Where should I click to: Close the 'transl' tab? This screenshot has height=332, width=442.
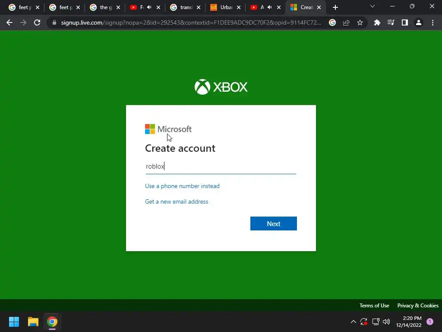pos(199,7)
